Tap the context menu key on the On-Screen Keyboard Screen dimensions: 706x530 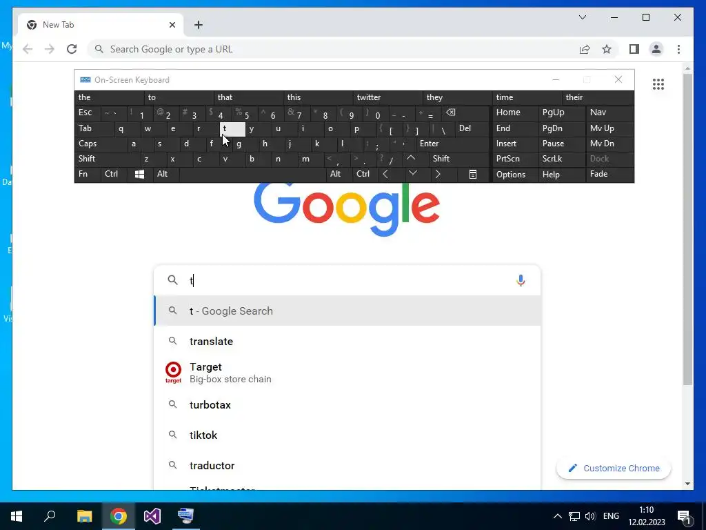[x=473, y=174]
